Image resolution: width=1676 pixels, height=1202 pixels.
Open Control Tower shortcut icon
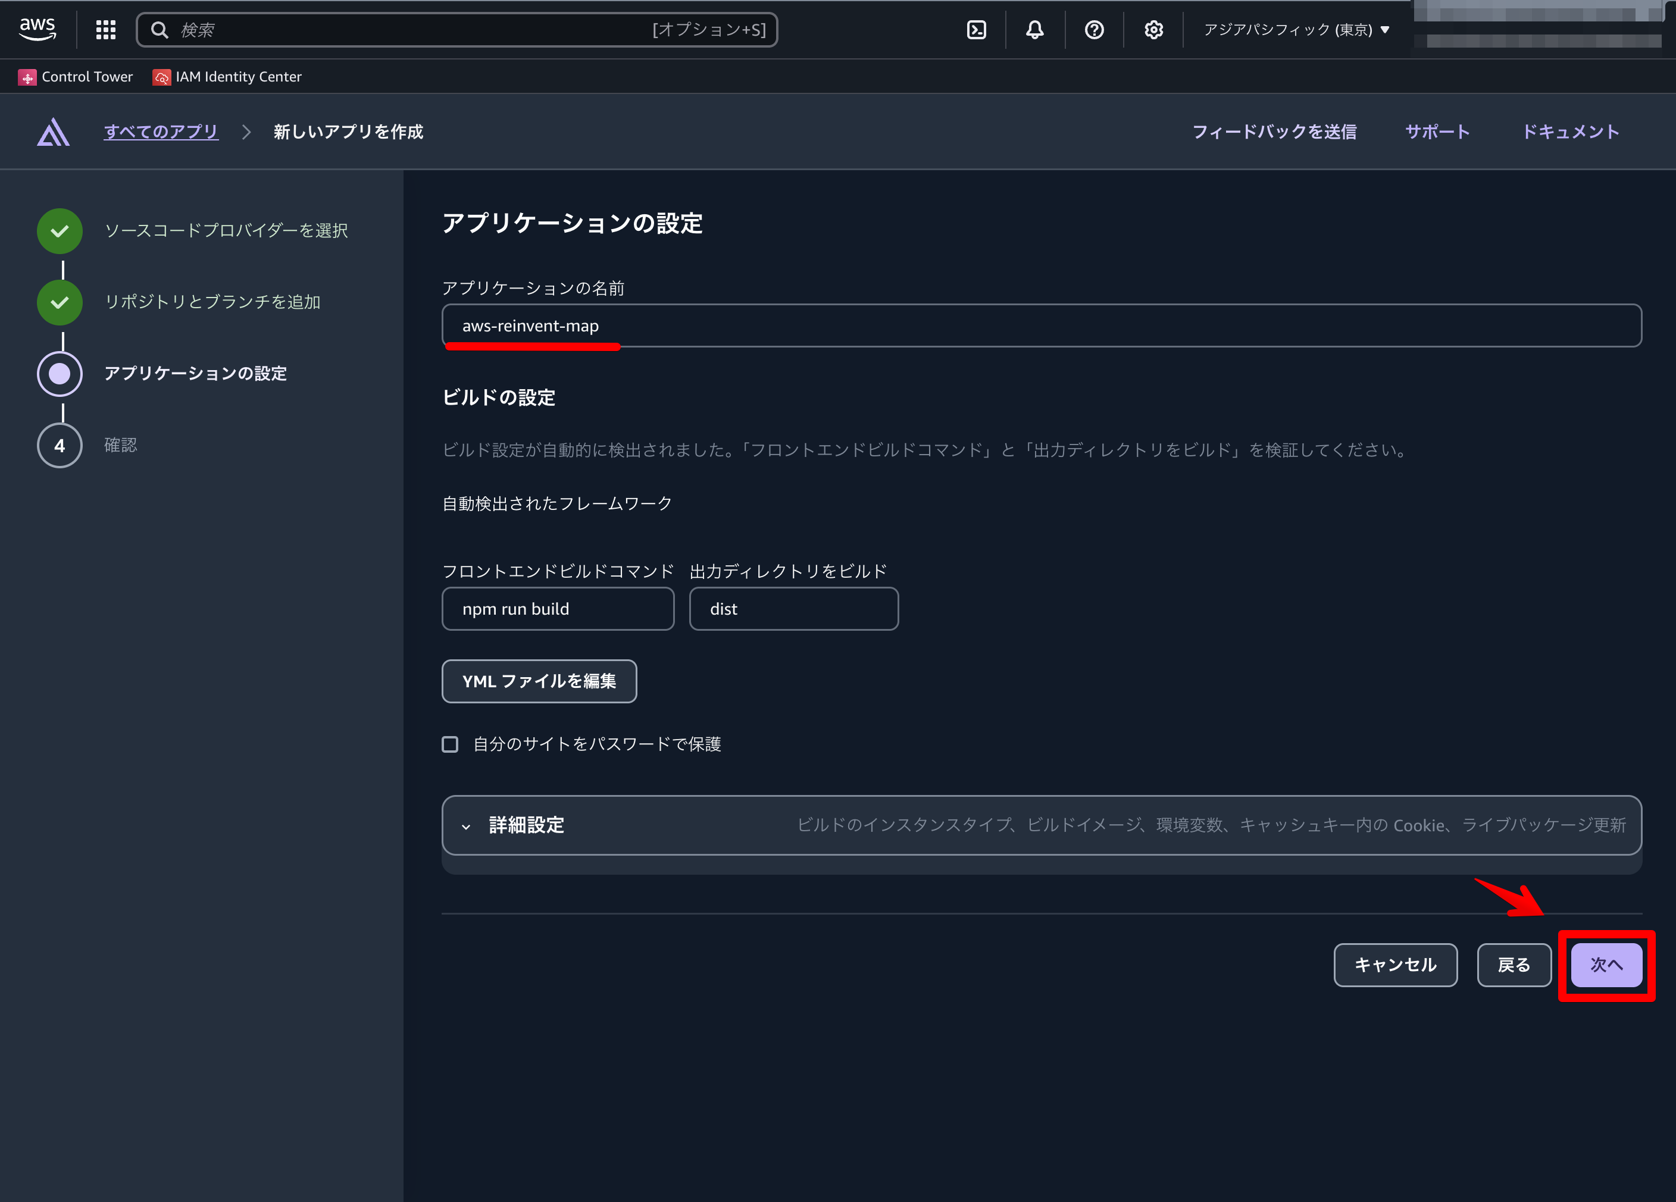click(27, 77)
